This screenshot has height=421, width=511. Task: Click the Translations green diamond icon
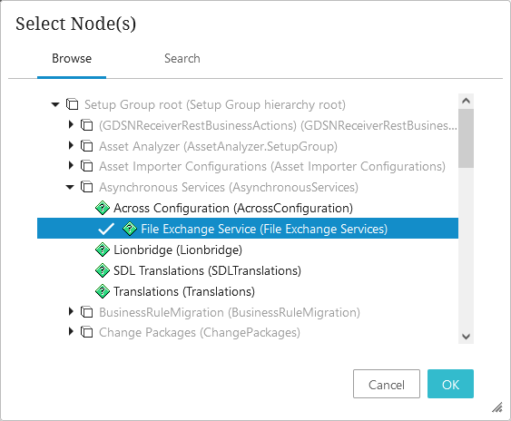click(103, 291)
